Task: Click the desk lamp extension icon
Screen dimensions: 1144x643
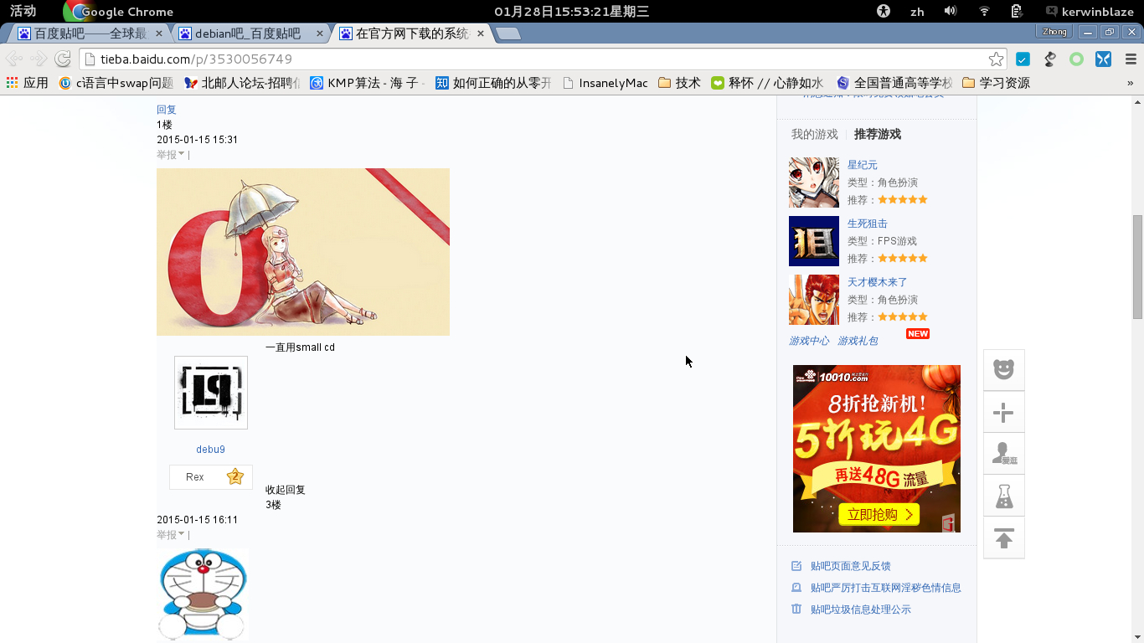Action: [x=1049, y=59]
